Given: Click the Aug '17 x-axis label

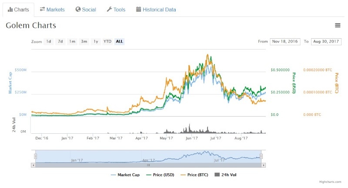Looking at the screenshot, I should 241,138.
